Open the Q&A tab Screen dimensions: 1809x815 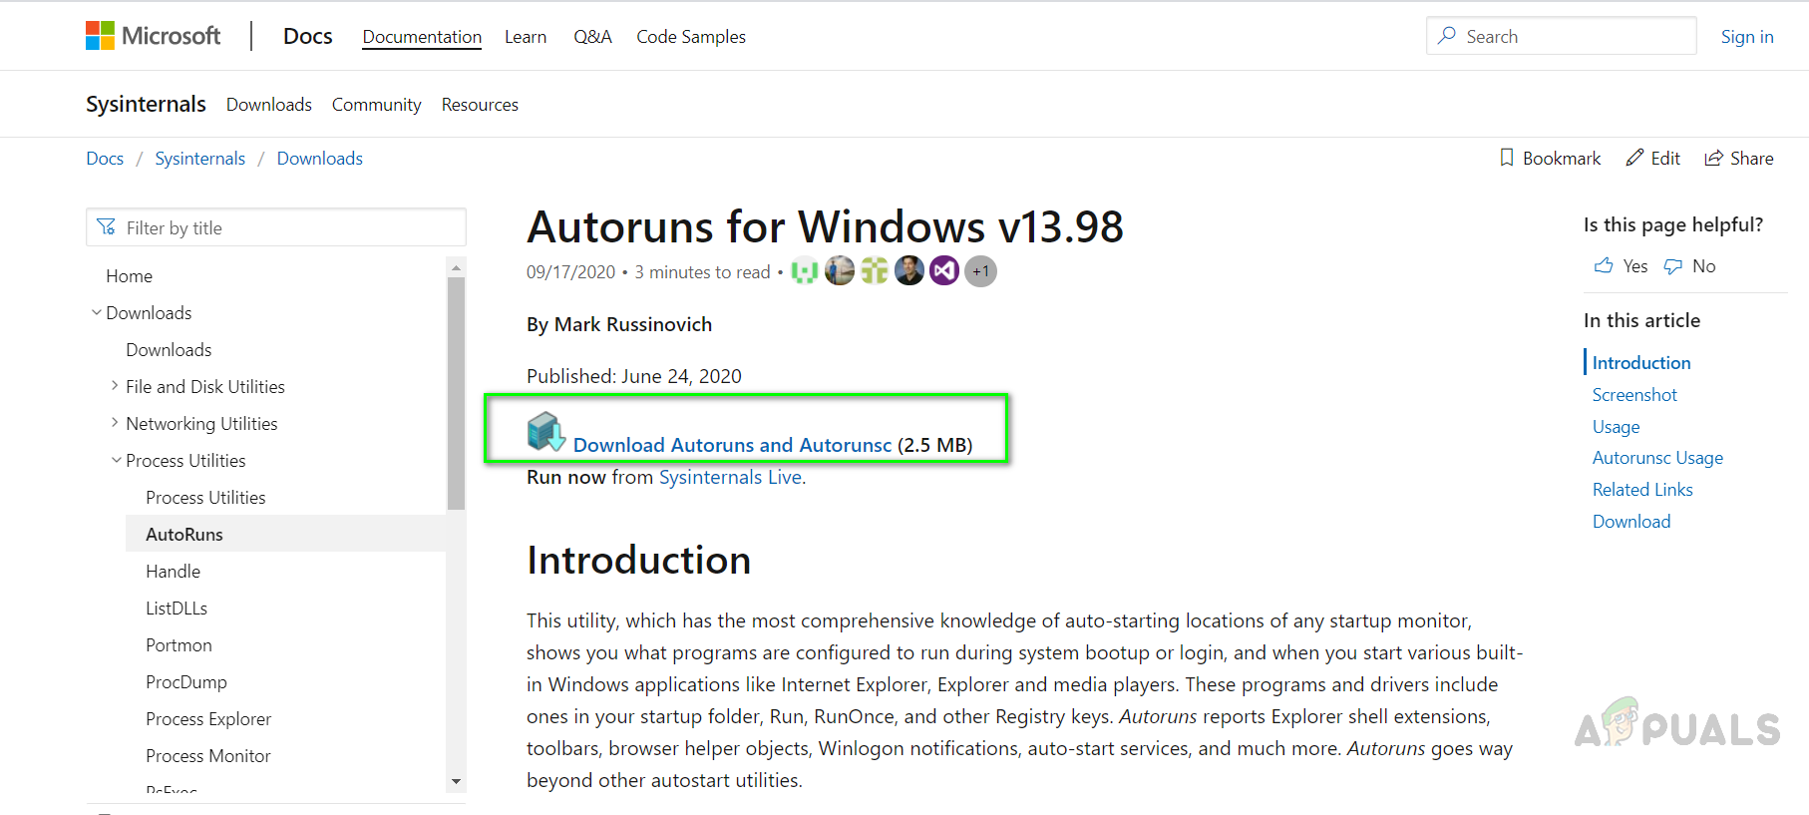592,37
